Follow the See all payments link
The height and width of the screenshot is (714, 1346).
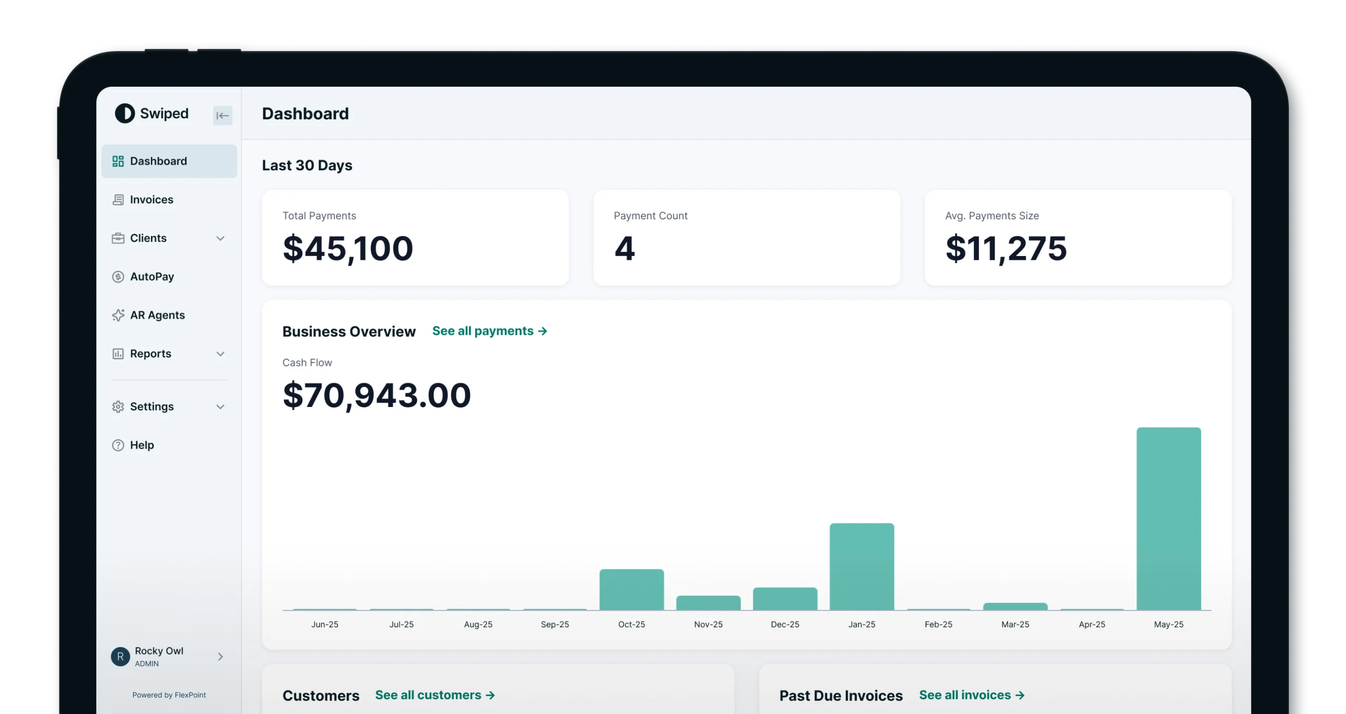point(490,331)
